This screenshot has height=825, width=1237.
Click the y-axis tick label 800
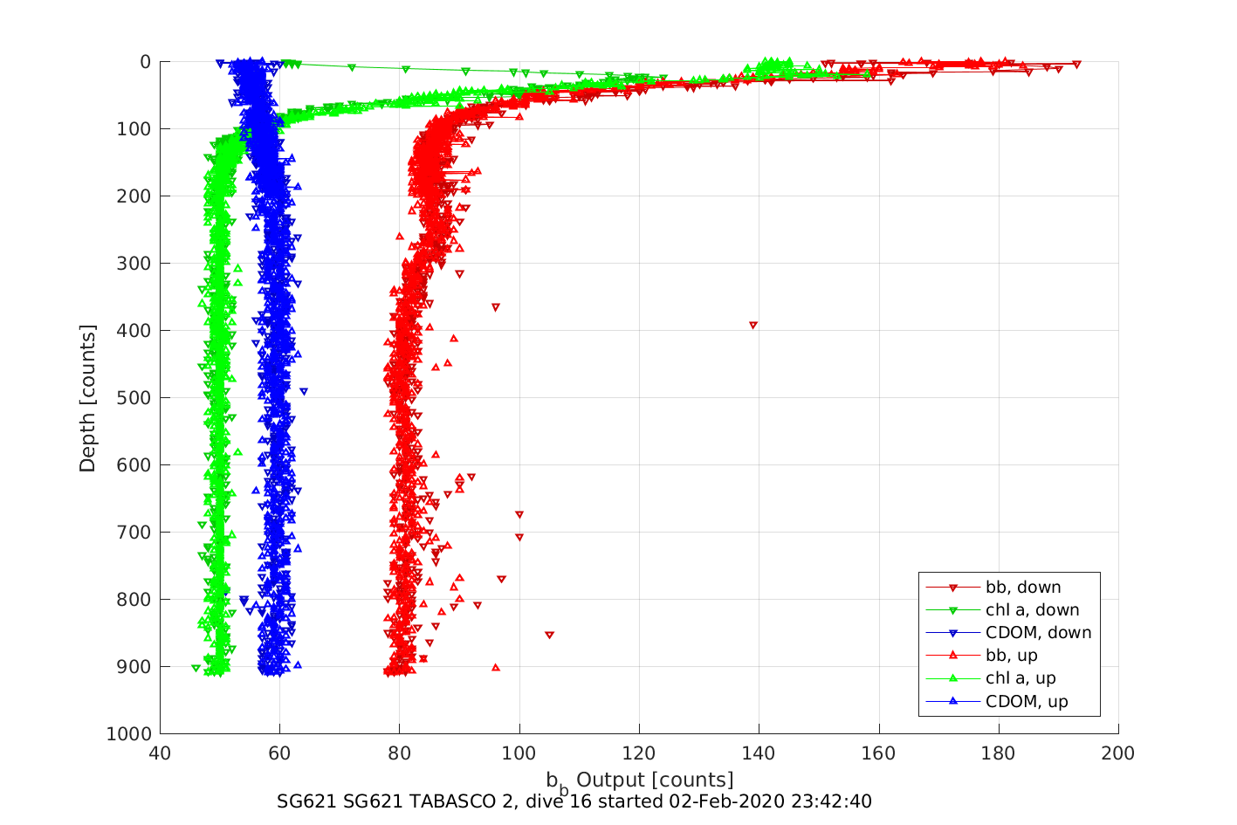point(134,600)
